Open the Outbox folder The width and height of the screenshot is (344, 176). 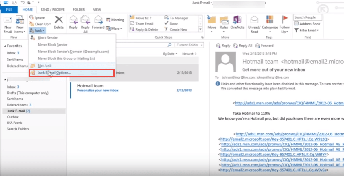tap(12, 117)
